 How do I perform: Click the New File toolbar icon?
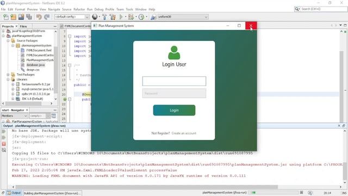(x=6, y=17)
